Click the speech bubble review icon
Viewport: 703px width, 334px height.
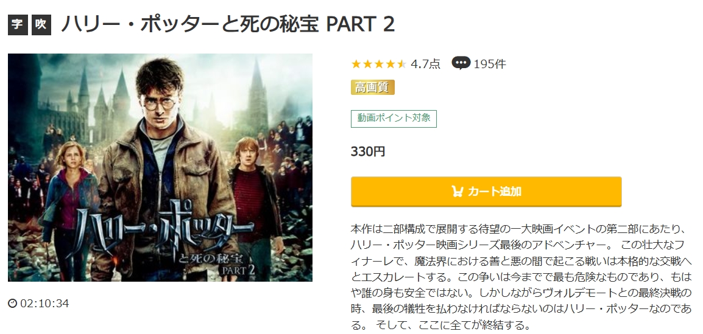point(461,63)
